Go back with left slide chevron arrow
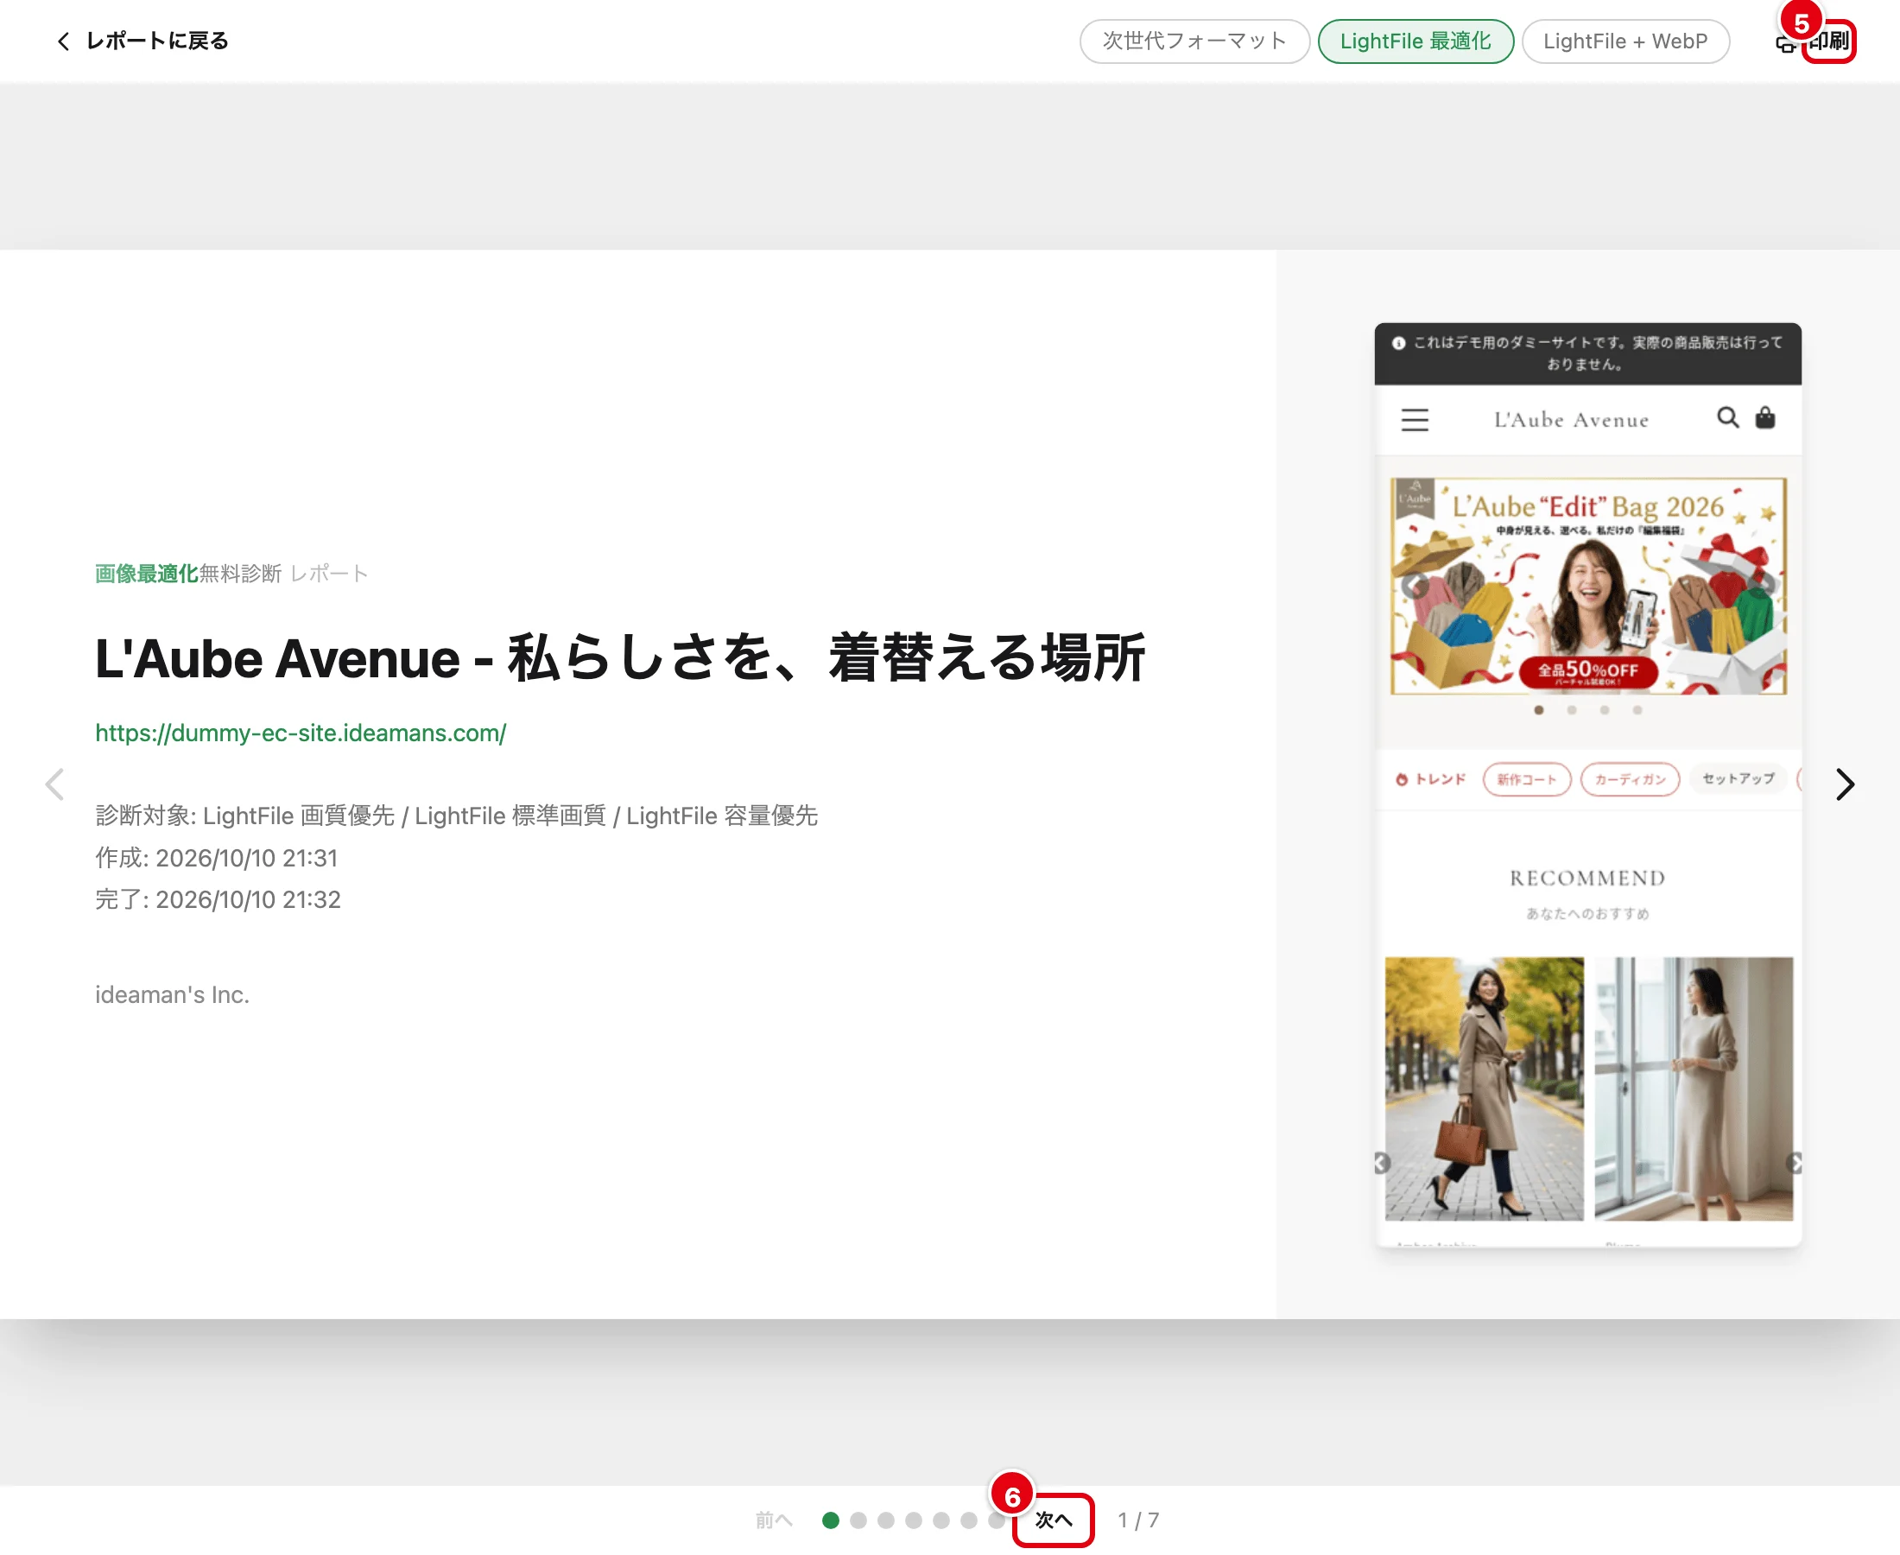Image resolution: width=1900 pixels, height=1555 pixels. (x=54, y=784)
